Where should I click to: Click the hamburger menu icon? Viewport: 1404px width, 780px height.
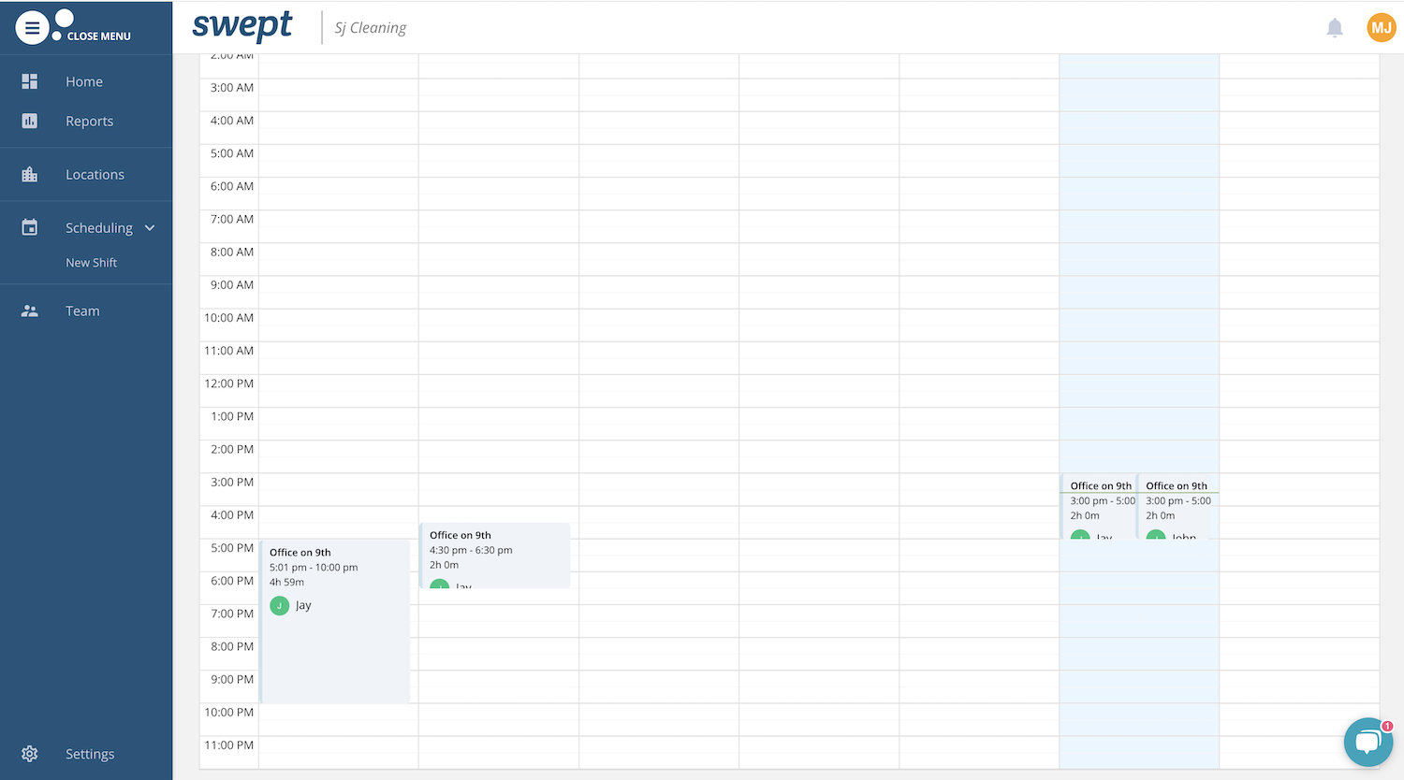32,27
